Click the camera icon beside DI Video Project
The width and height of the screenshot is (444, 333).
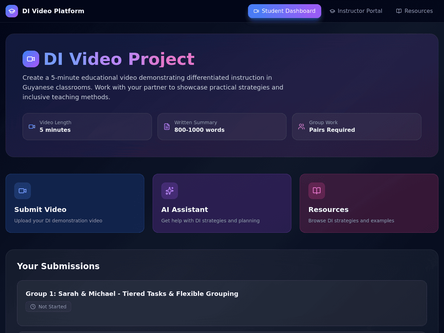point(31,59)
